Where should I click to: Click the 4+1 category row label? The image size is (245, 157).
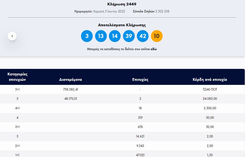coord(17,108)
